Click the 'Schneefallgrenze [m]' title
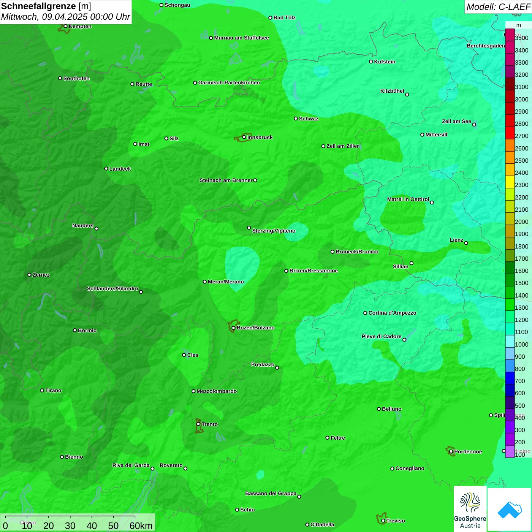Image resolution: width=532 pixels, height=532 pixels. (46, 6)
